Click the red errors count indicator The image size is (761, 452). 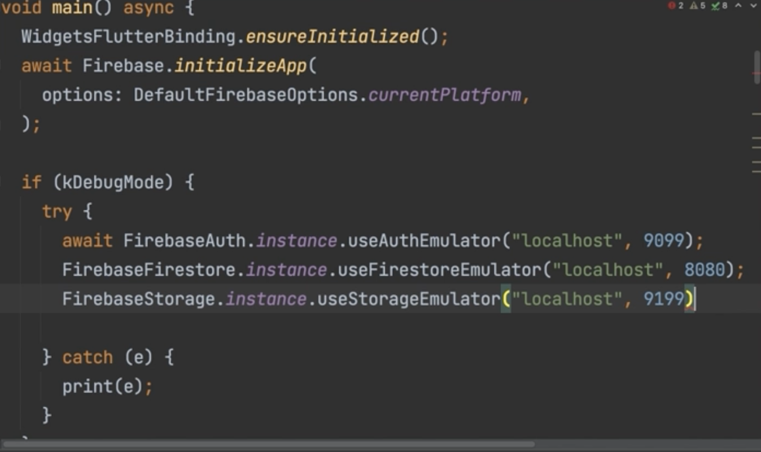pos(676,6)
